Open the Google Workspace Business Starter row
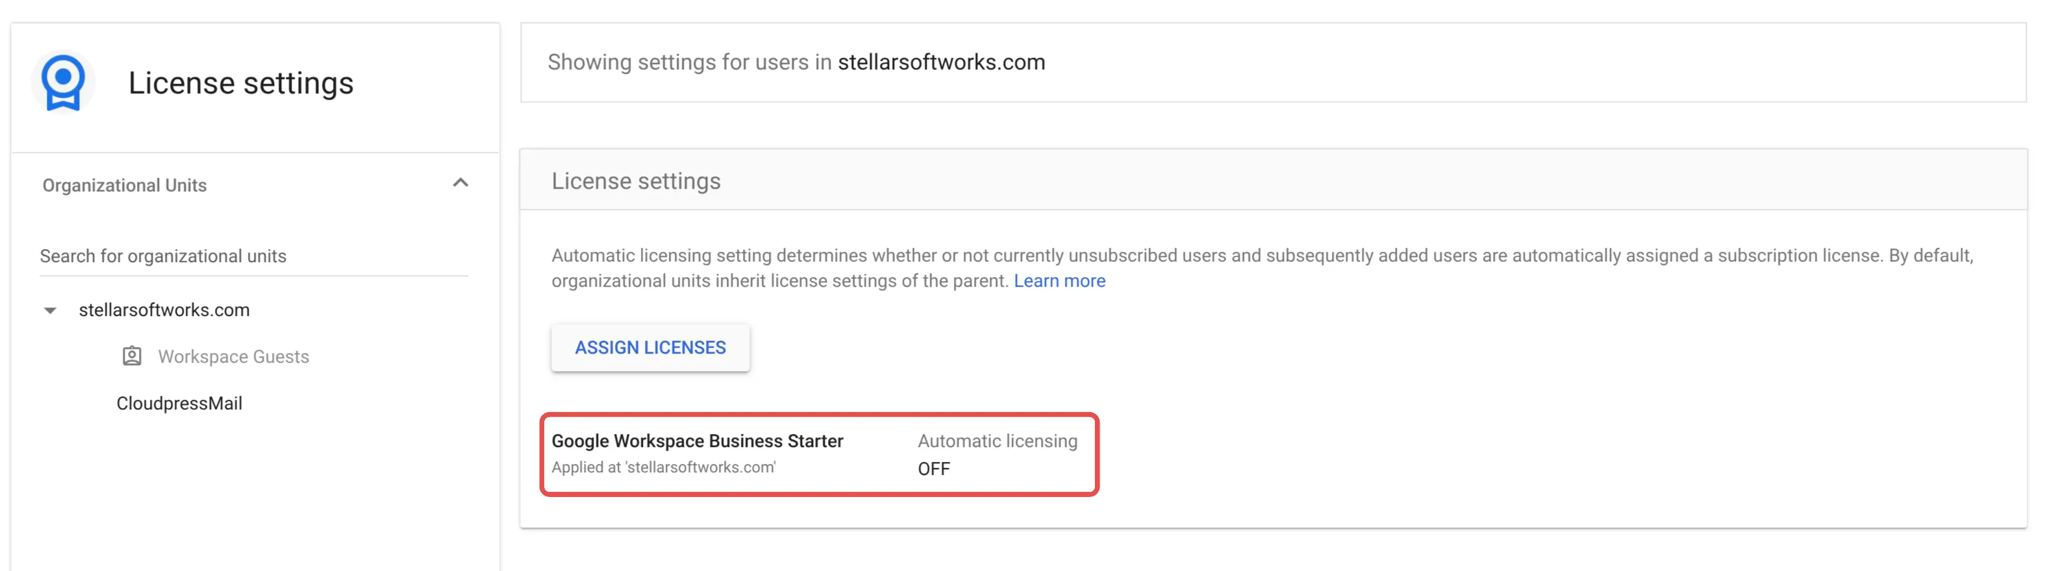The image size is (2058, 571). [x=819, y=454]
